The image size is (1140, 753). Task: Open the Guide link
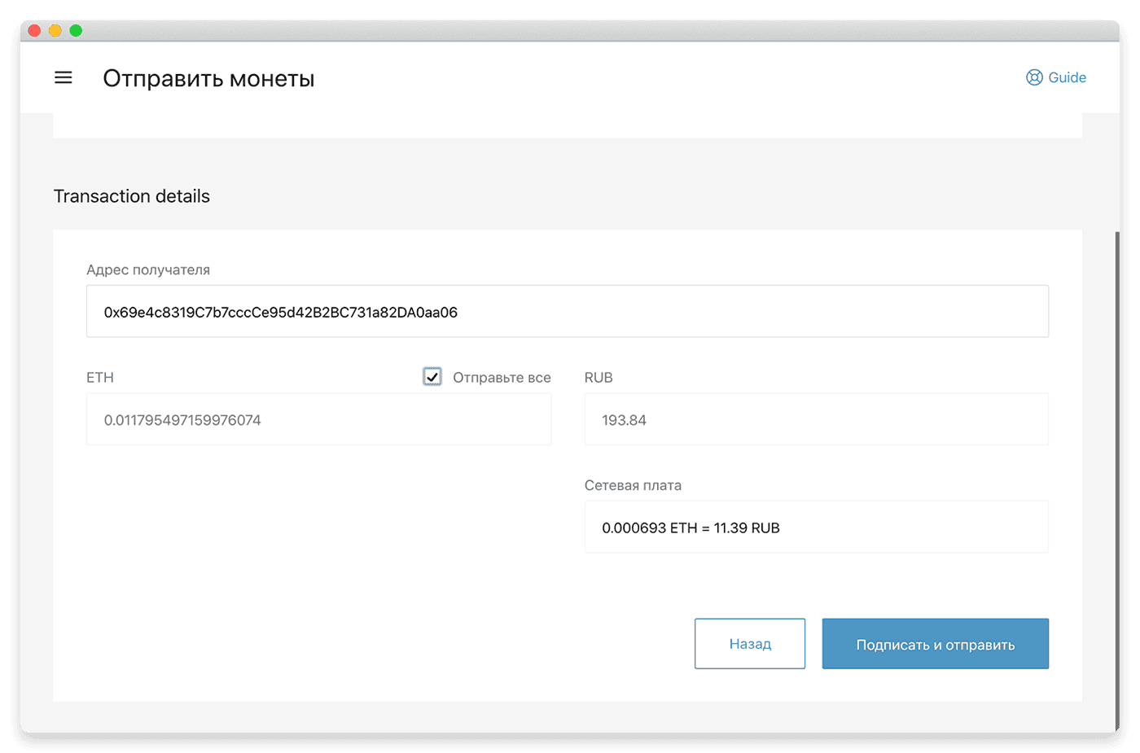(1056, 77)
